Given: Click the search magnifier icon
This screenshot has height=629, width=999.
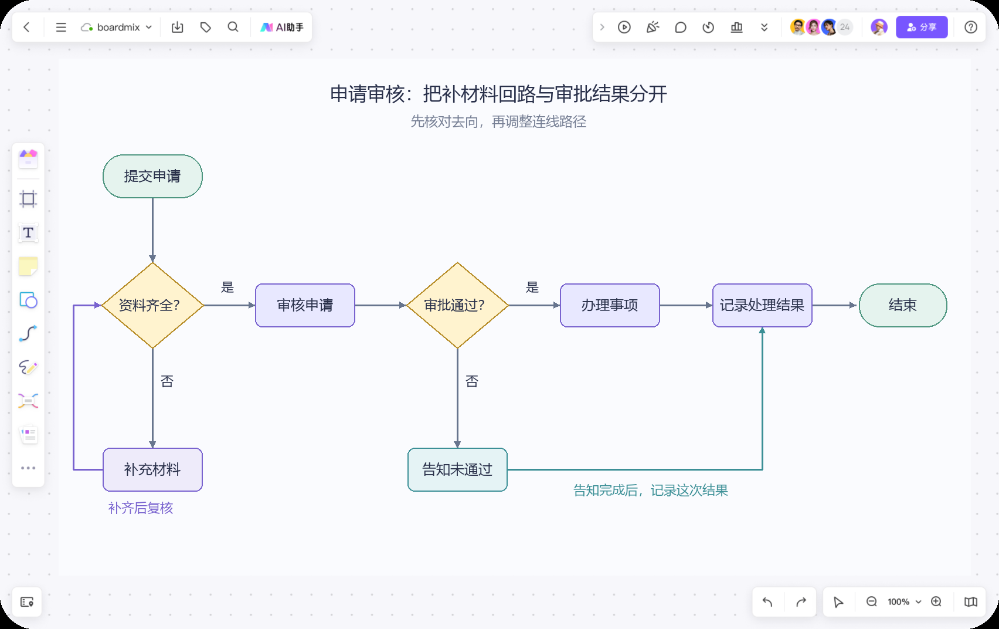Looking at the screenshot, I should click(233, 27).
